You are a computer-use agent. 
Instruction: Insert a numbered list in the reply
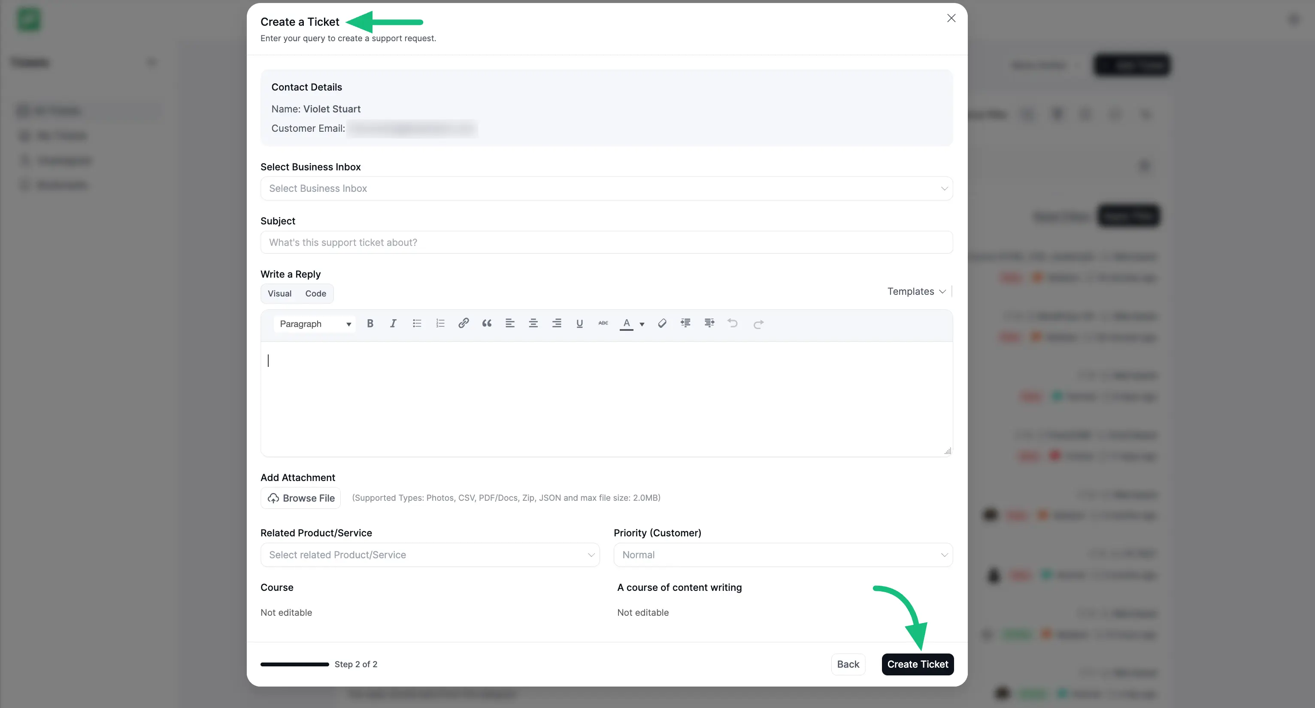click(x=440, y=323)
